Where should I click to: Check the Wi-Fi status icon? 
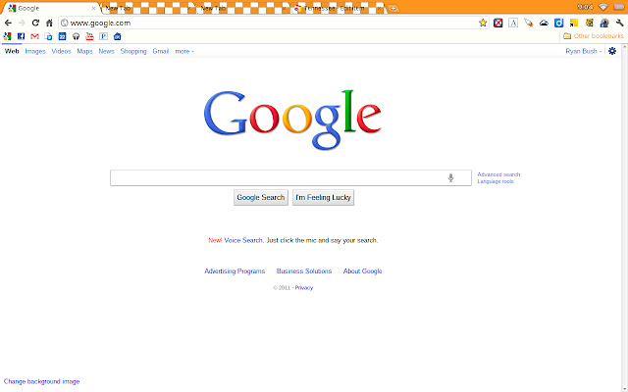pyautogui.click(x=603, y=7)
